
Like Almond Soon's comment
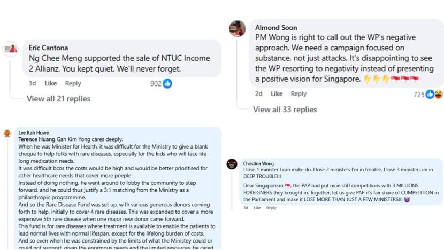[277, 94]
